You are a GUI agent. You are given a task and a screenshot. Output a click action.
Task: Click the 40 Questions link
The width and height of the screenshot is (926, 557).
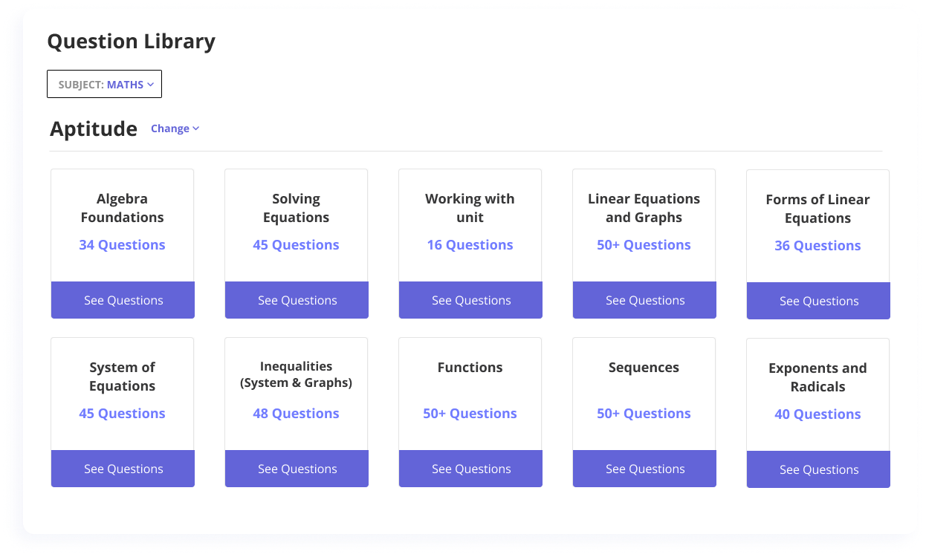tap(817, 414)
